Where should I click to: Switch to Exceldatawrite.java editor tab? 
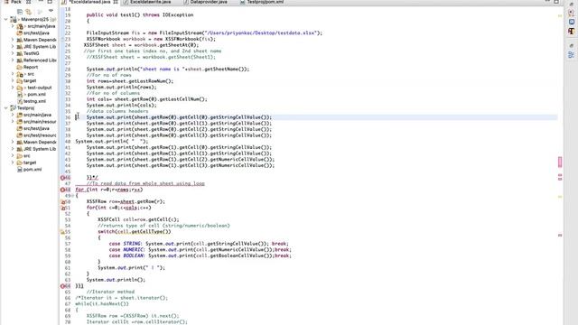pyautogui.click(x=147, y=2)
